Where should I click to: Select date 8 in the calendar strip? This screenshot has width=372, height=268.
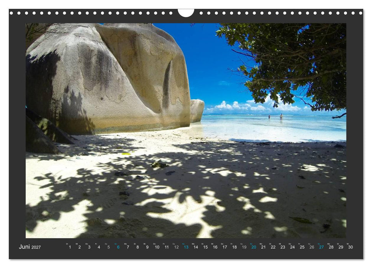[x=138, y=247]
